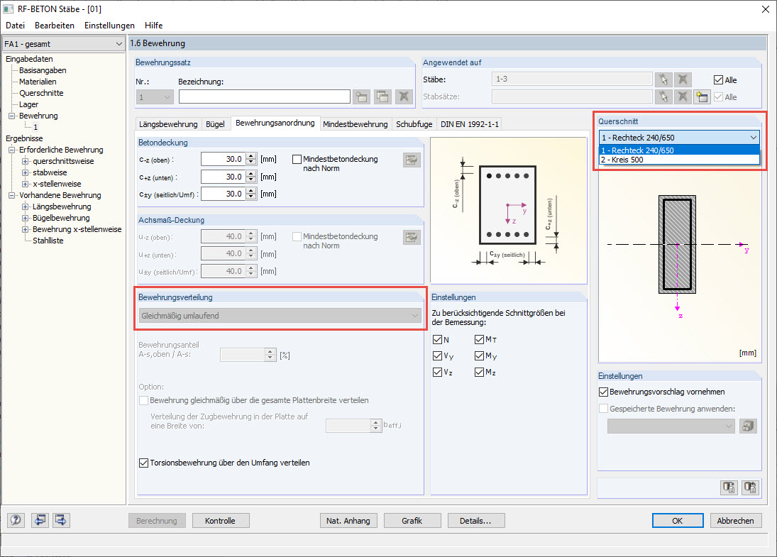Decrease c+z (unten) value with spinner
Viewport: 777px width, 557px height.
250,180
